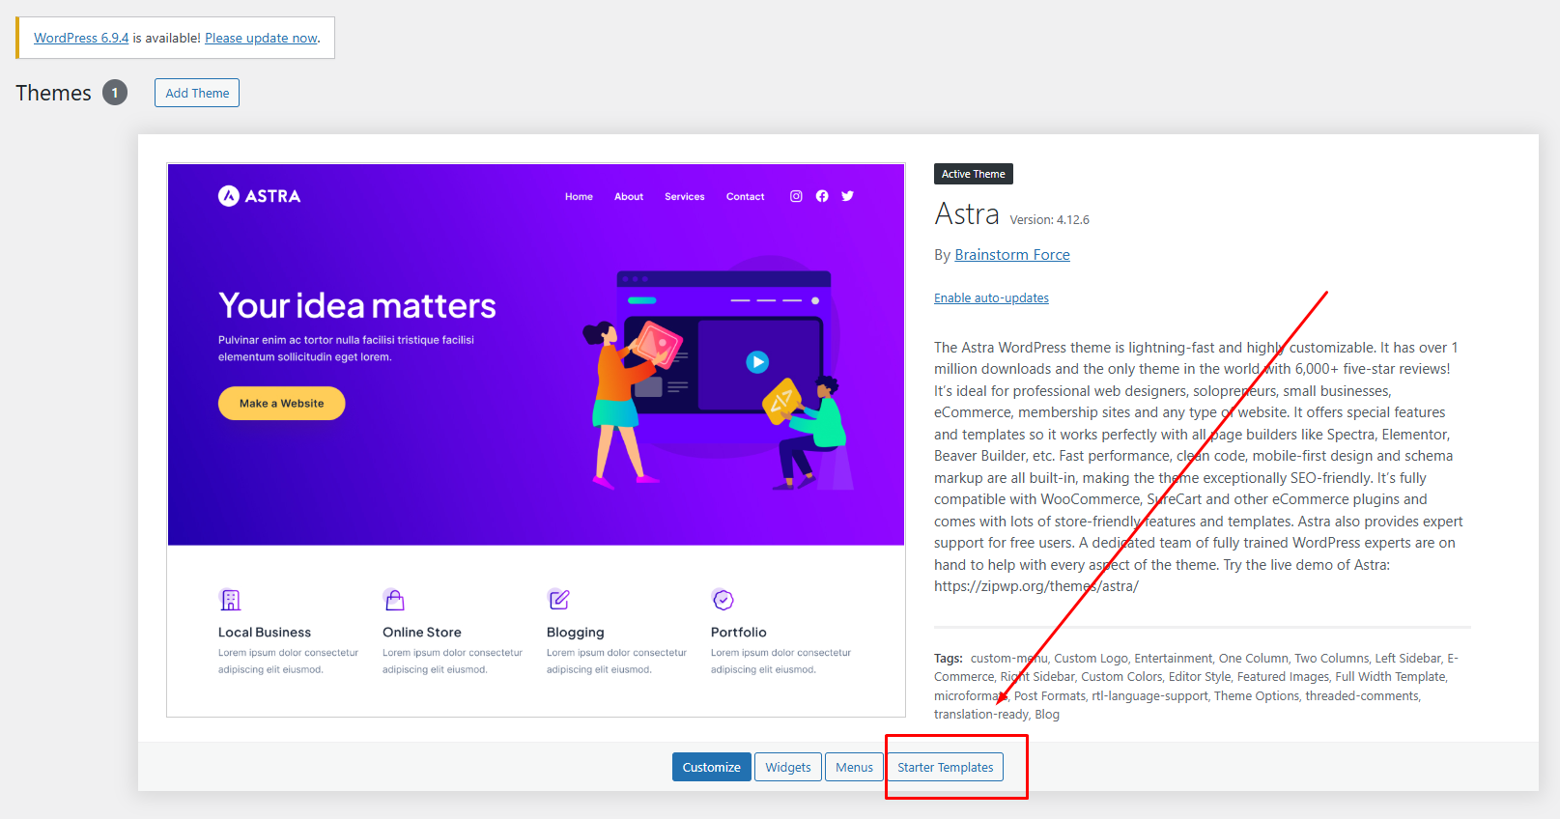Click the Portfolio checkmark icon
This screenshot has height=819, width=1560.
tap(723, 600)
